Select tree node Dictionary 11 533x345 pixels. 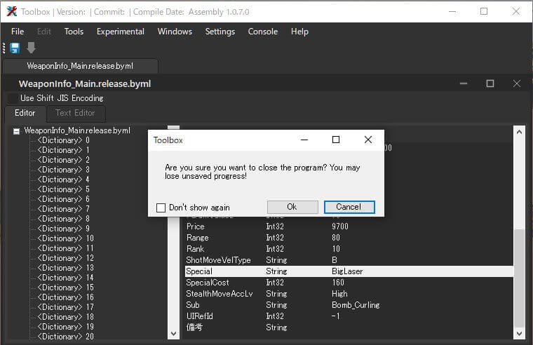pyautogui.click(x=66, y=248)
